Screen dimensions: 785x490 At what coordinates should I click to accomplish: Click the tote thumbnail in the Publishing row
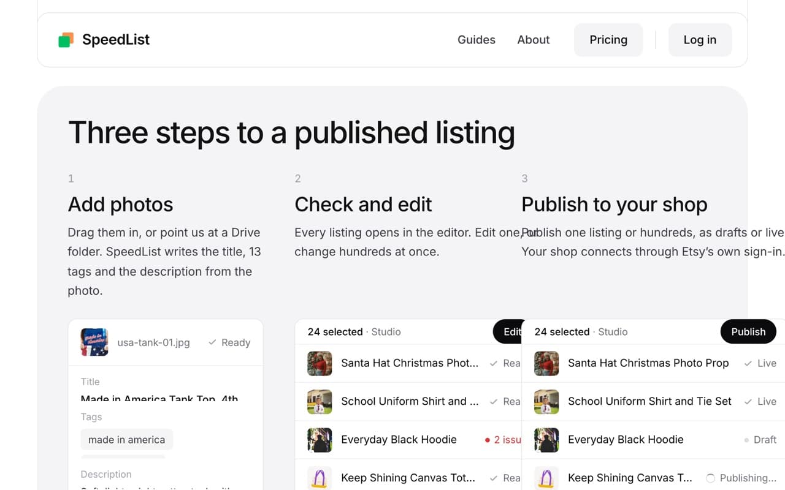(x=546, y=478)
